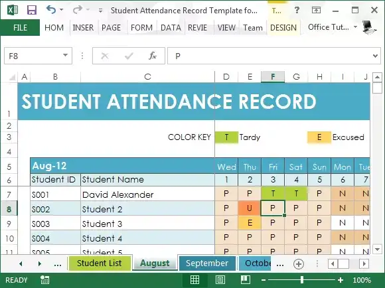Click the Redo arrow icon

tap(78, 10)
